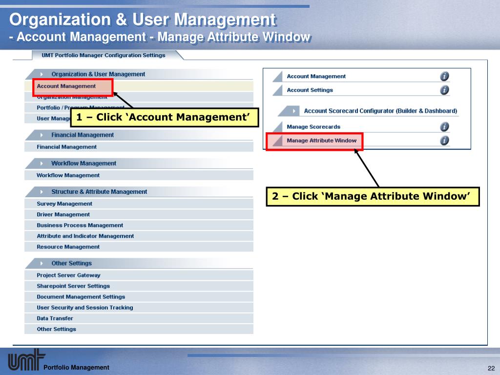Click Organization & User Management header text
Viewport: 500px width, 375px height.
[x=98, y=74]
